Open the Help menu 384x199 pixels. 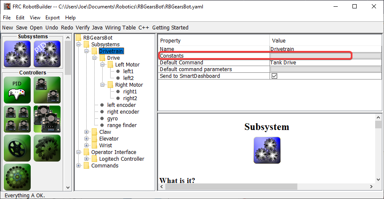pyautogui.click(x=71, y=18)
